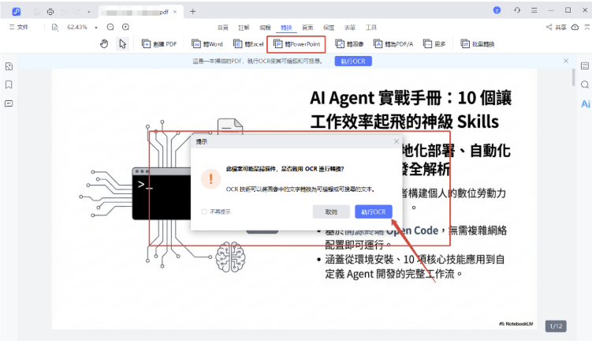Image resolution: width=592 pixels, height=341 pixels.
Task: Click the Redo arrow icon
Action: [x=76, y=12]
